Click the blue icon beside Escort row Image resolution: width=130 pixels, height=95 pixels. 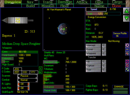click(127, 49)
